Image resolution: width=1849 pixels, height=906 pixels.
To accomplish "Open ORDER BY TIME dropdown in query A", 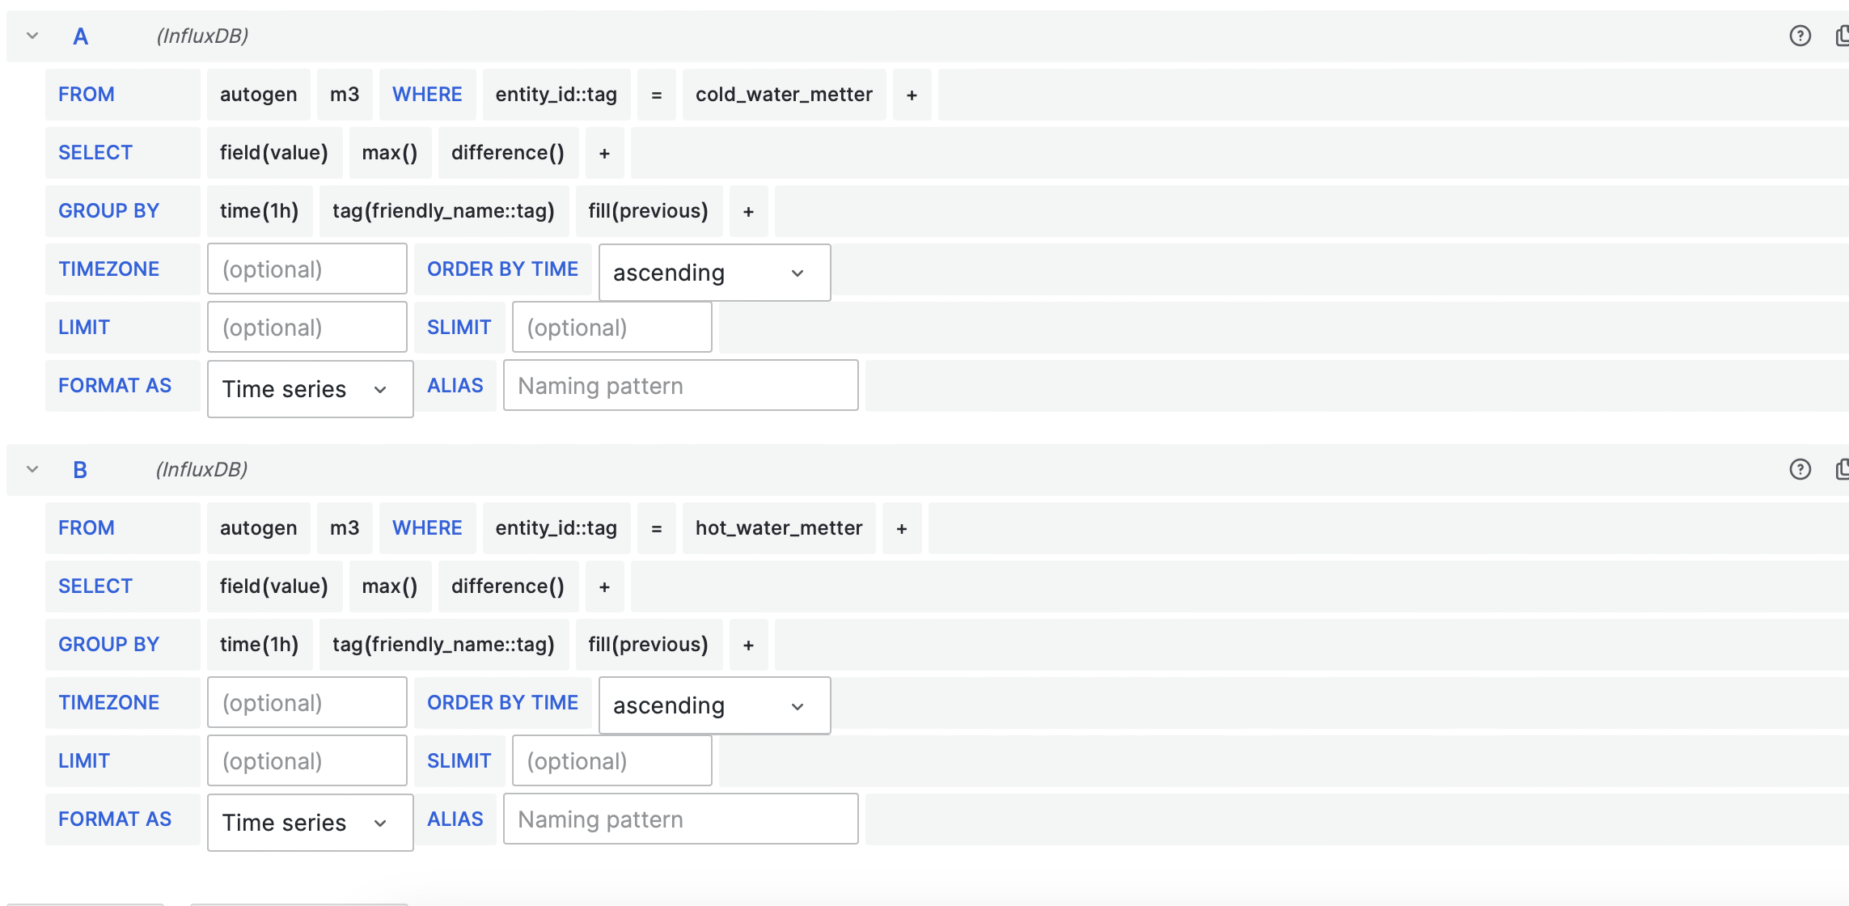I will [714, 273].
